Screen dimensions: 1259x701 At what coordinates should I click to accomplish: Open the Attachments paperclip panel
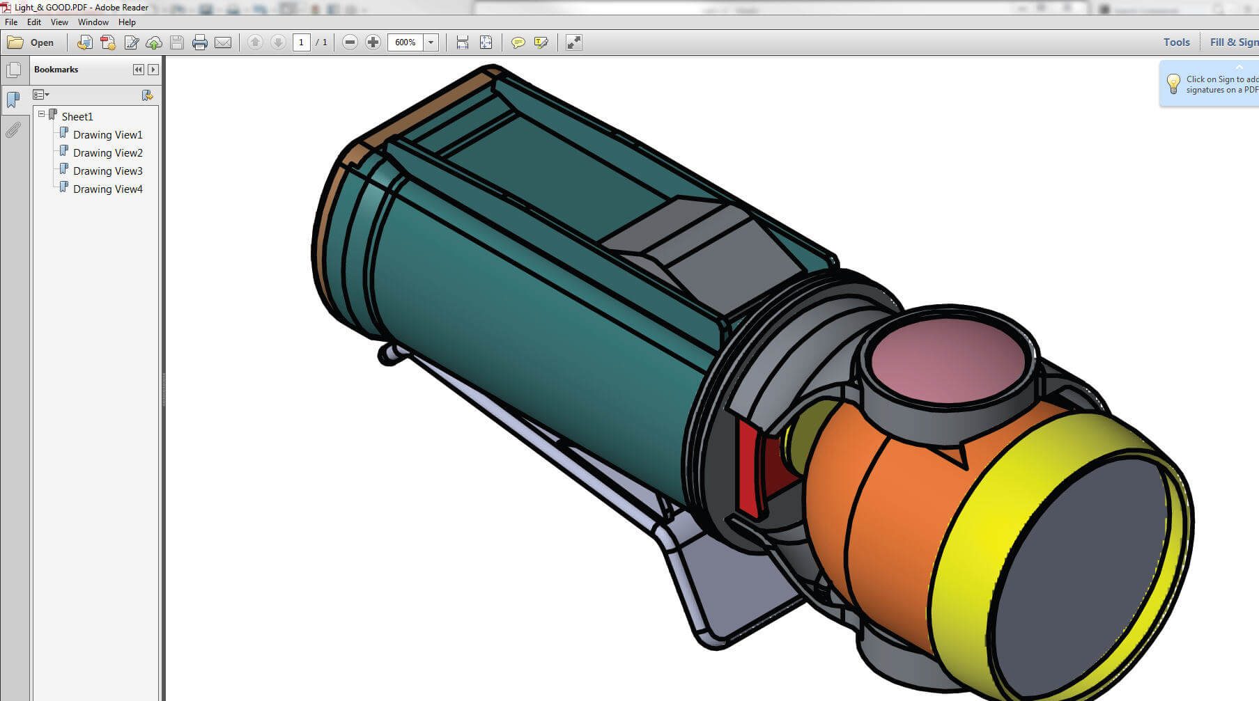(13, 130)
